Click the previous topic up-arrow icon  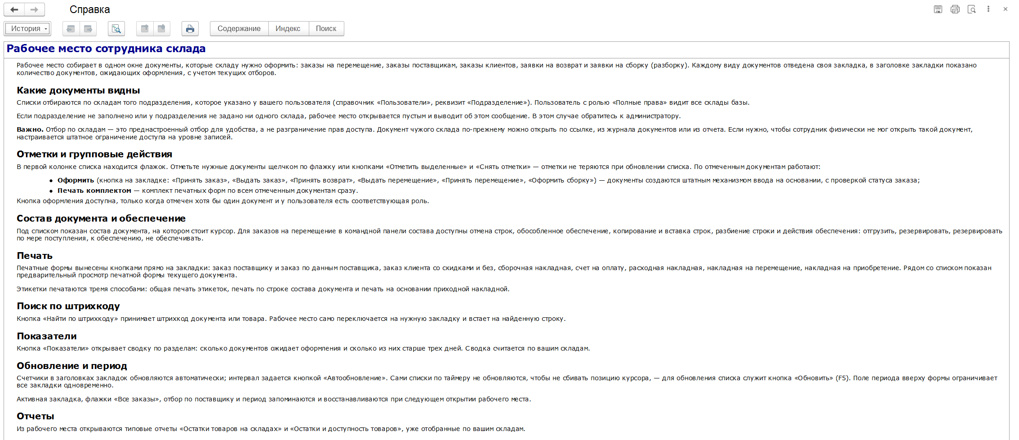pyautogui.click(x=145, y=29)
